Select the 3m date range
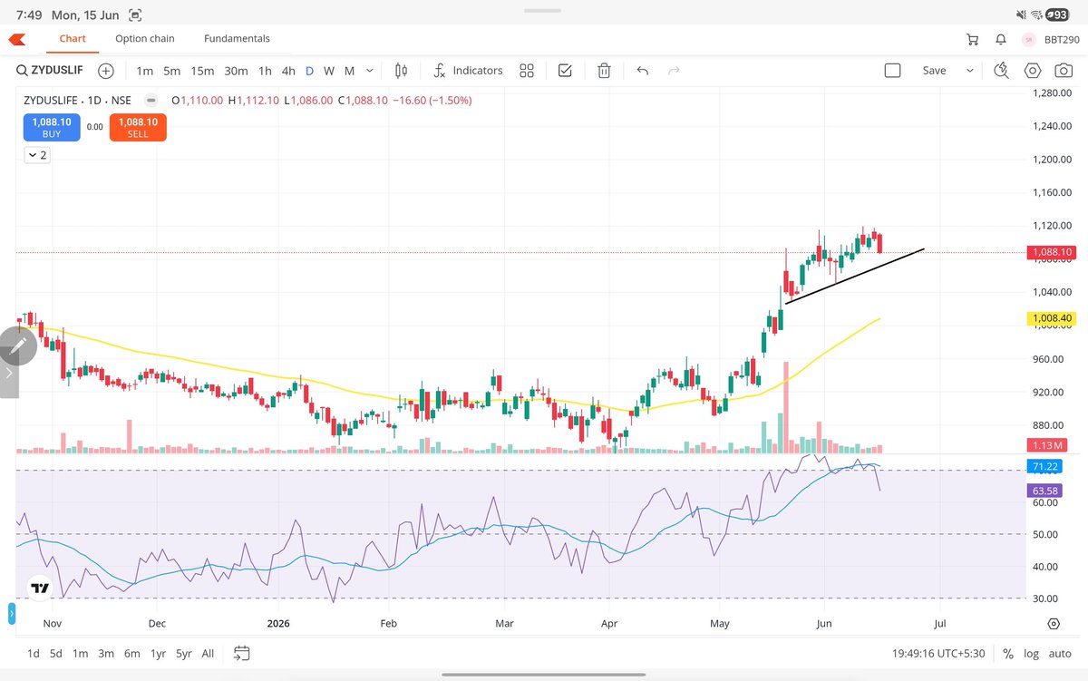 (106, 653)
